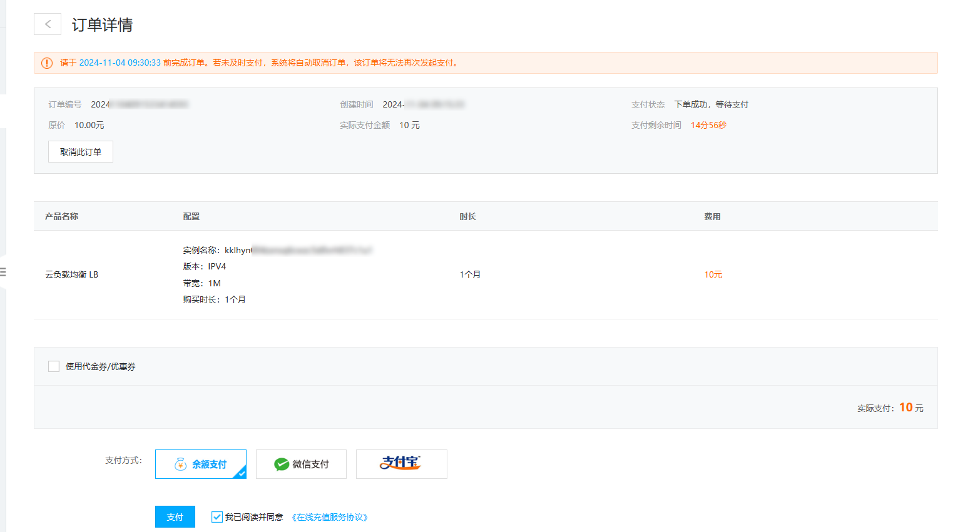Uncheck the 我已阅读并同意 agreement checkbox

pos(217,517)
